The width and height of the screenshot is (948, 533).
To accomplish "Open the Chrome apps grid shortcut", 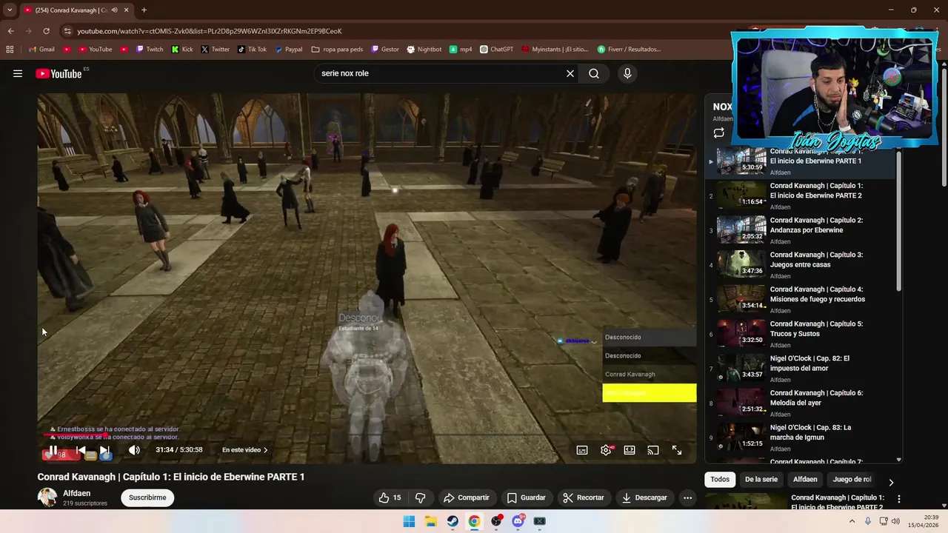I will (10, 50).
